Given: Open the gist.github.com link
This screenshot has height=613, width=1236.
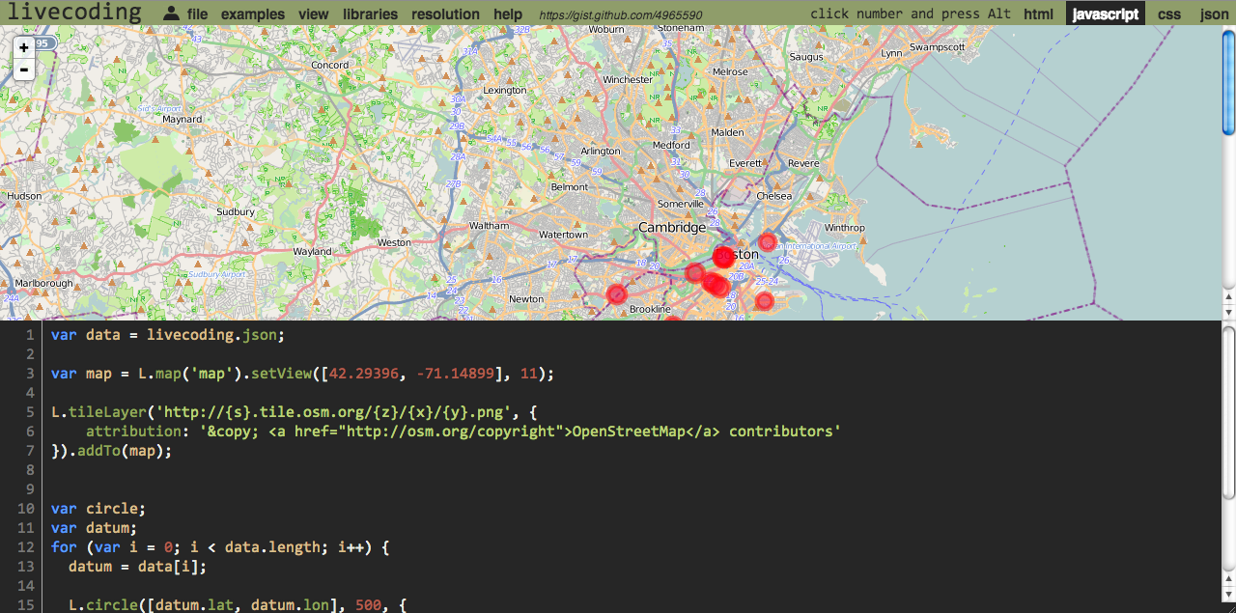Looking at the screenshot, I should tap(620, 15).
